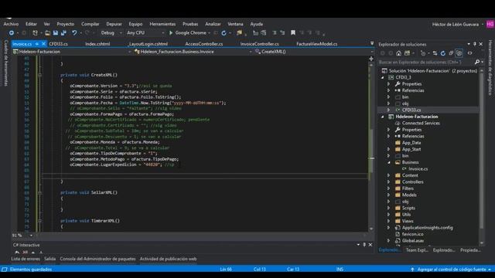
Task: Click the Solution Explorer search input field
Action: tap(425, 62)
